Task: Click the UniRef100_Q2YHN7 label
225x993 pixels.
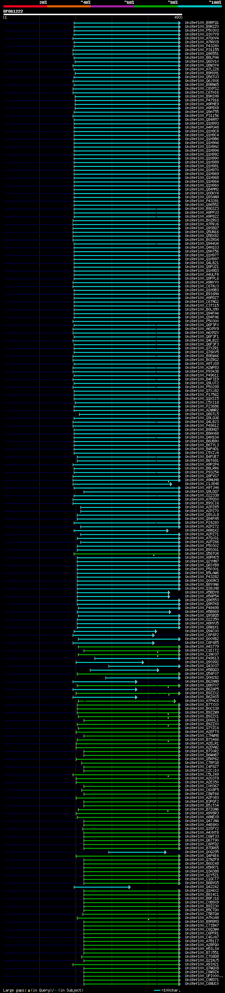Action: click(x=201, y=561)
